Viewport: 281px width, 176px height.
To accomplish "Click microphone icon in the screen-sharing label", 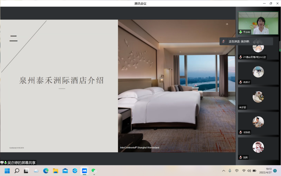I will click(x=5, y=162).
